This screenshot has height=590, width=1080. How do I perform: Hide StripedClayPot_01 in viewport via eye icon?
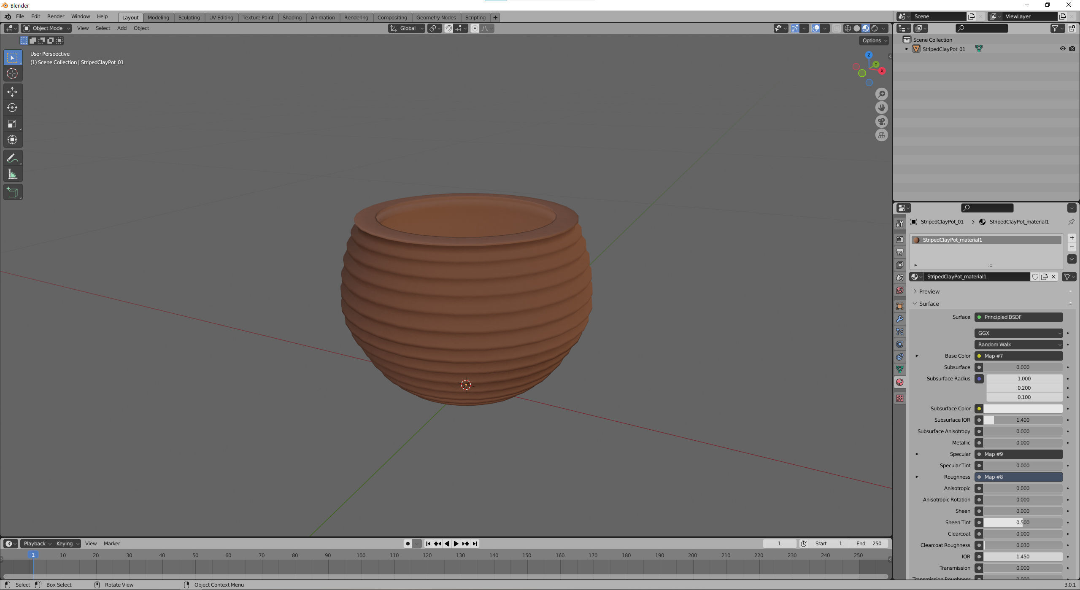[x=1063, y=49]
